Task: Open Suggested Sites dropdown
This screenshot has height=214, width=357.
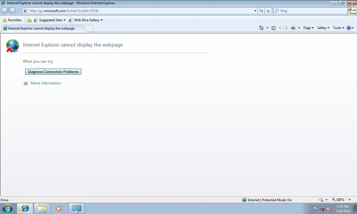Action: tap(50, 20)
